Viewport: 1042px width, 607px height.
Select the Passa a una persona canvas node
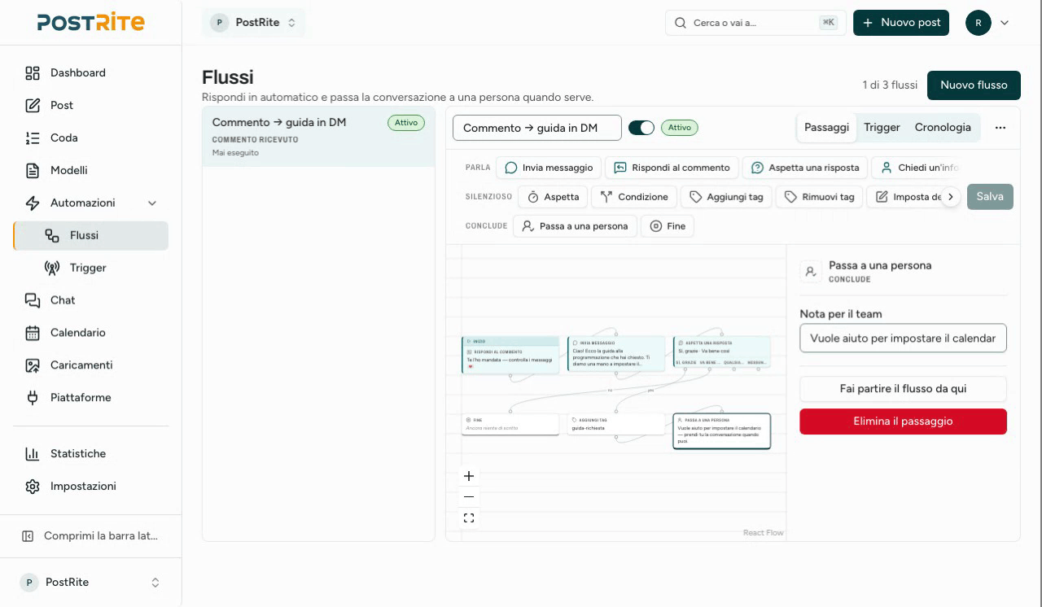pos(722,431)
